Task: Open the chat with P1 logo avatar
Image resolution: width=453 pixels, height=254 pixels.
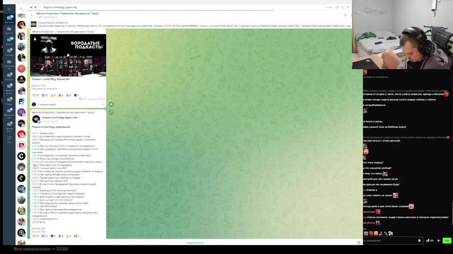Action: [x=22, y=101]
